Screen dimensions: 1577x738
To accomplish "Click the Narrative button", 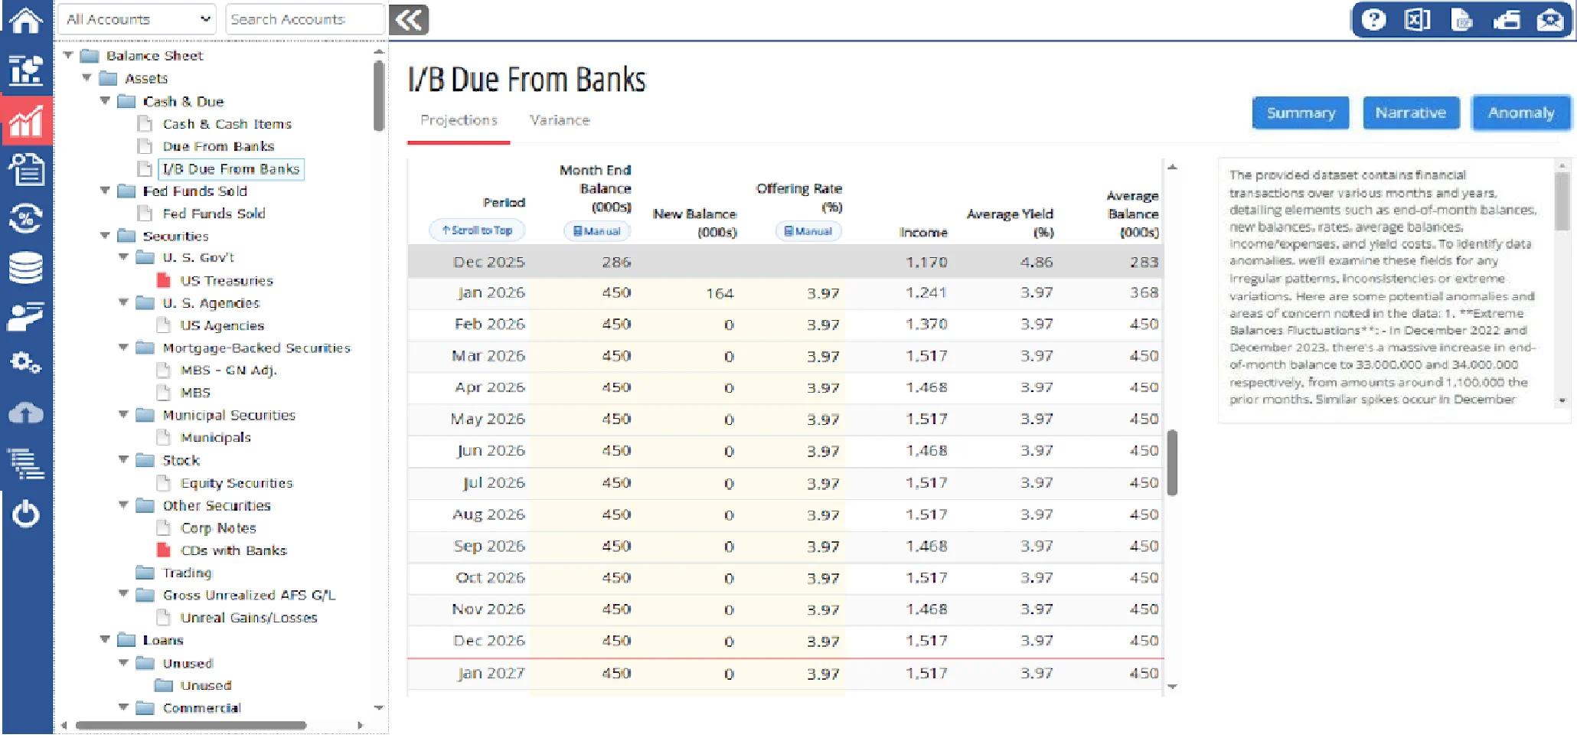I will click(x=1411, y=113).
